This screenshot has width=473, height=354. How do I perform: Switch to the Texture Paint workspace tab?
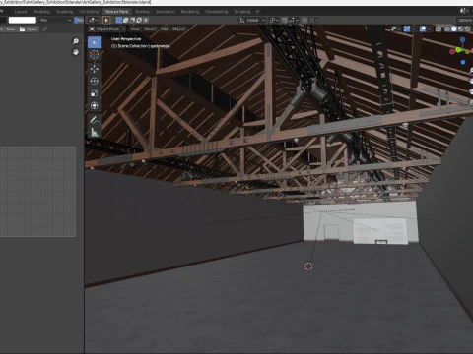click(116, 12)
